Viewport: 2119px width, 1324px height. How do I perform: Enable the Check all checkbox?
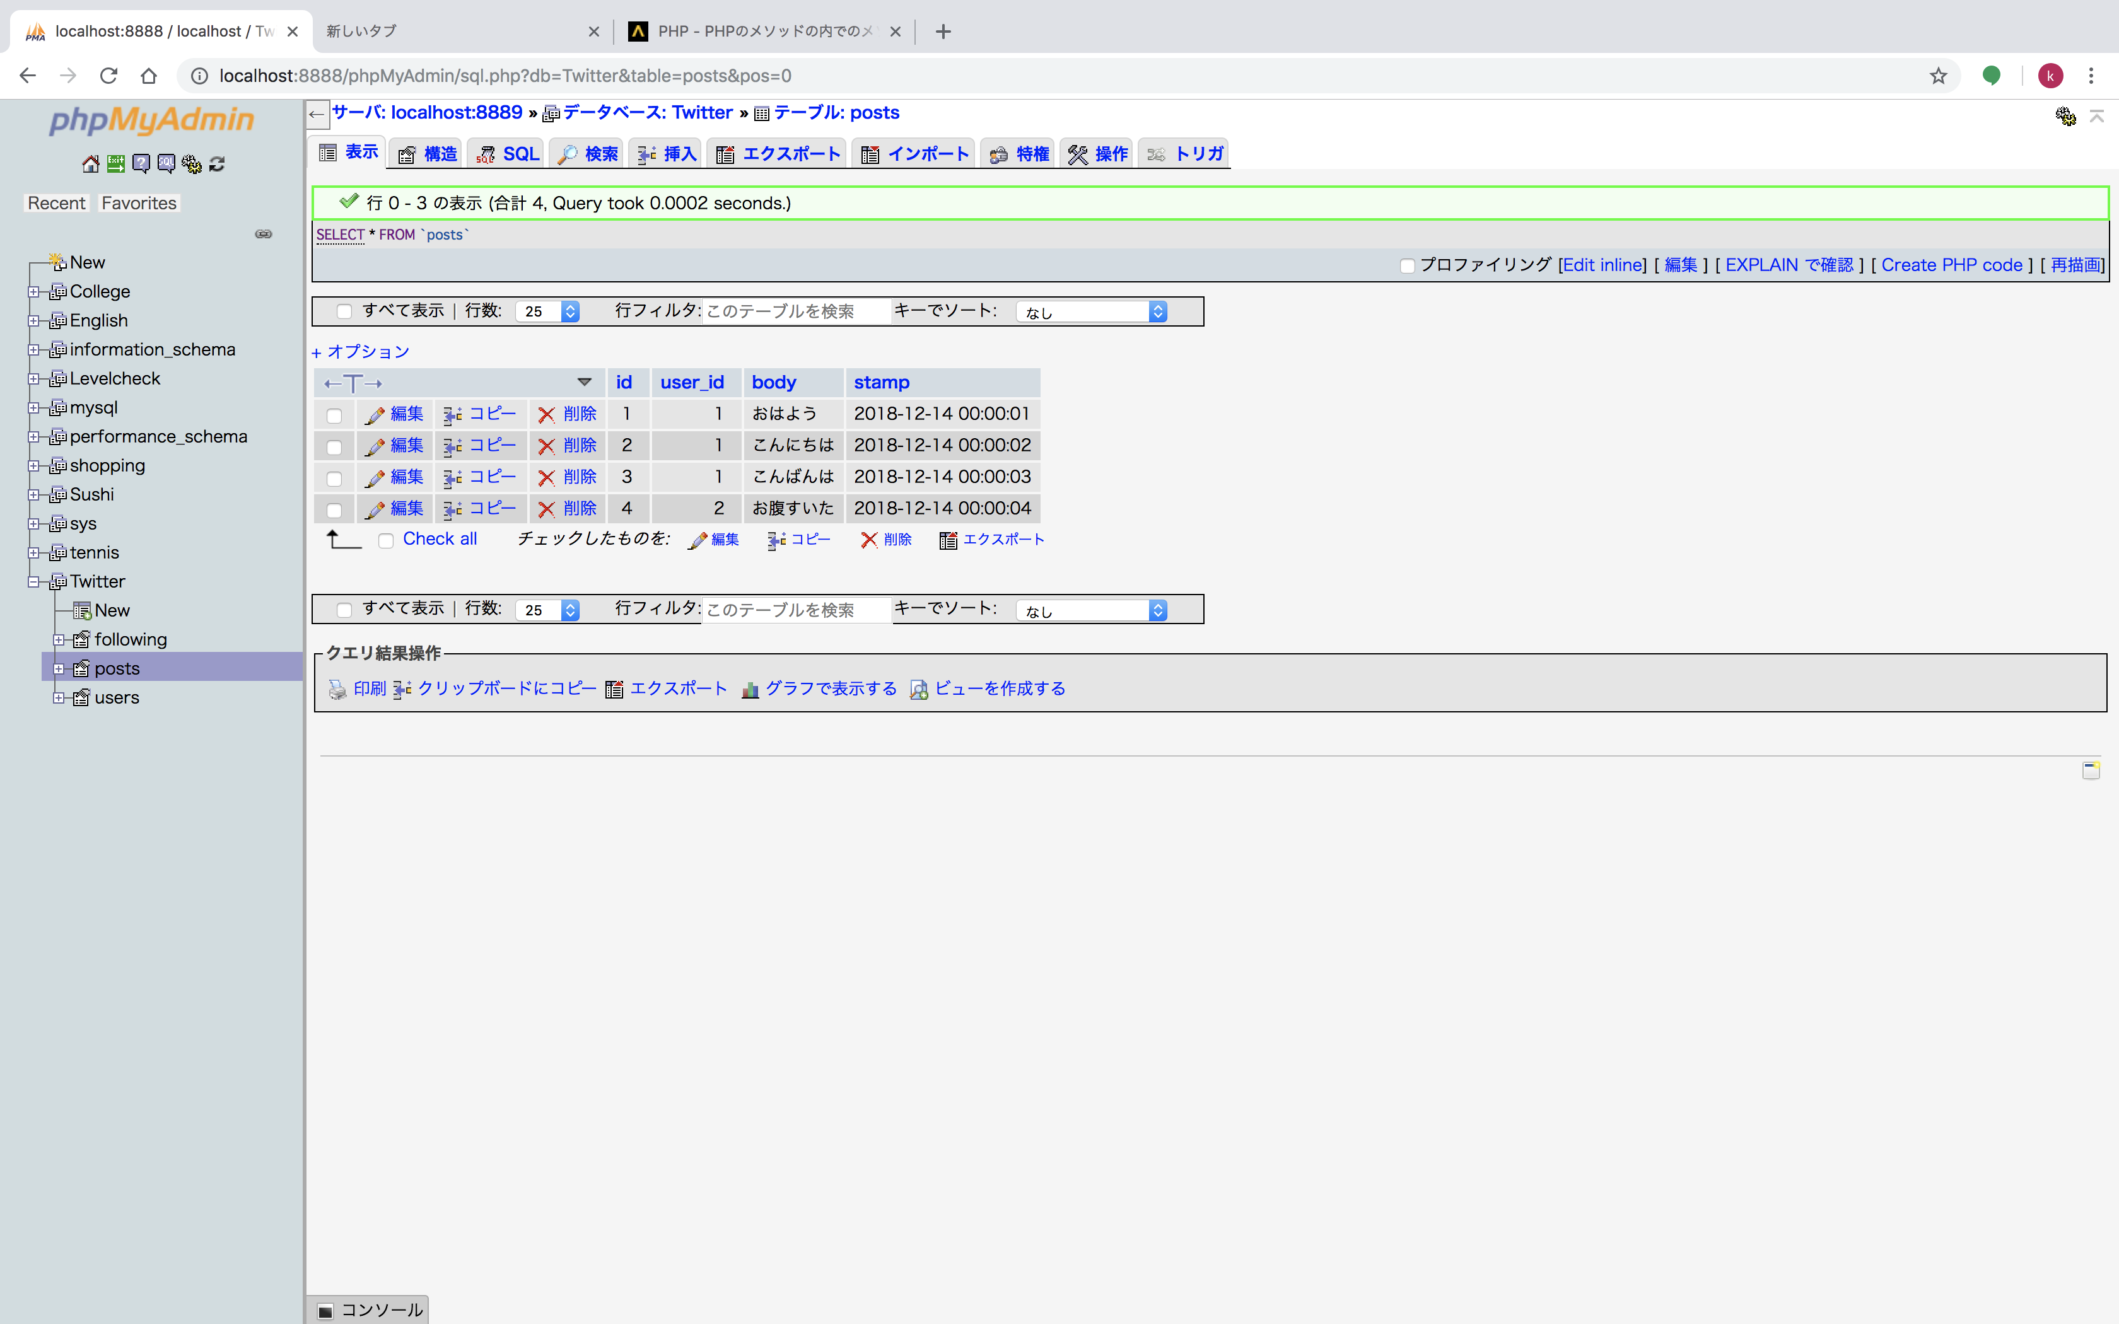(386, 540)
